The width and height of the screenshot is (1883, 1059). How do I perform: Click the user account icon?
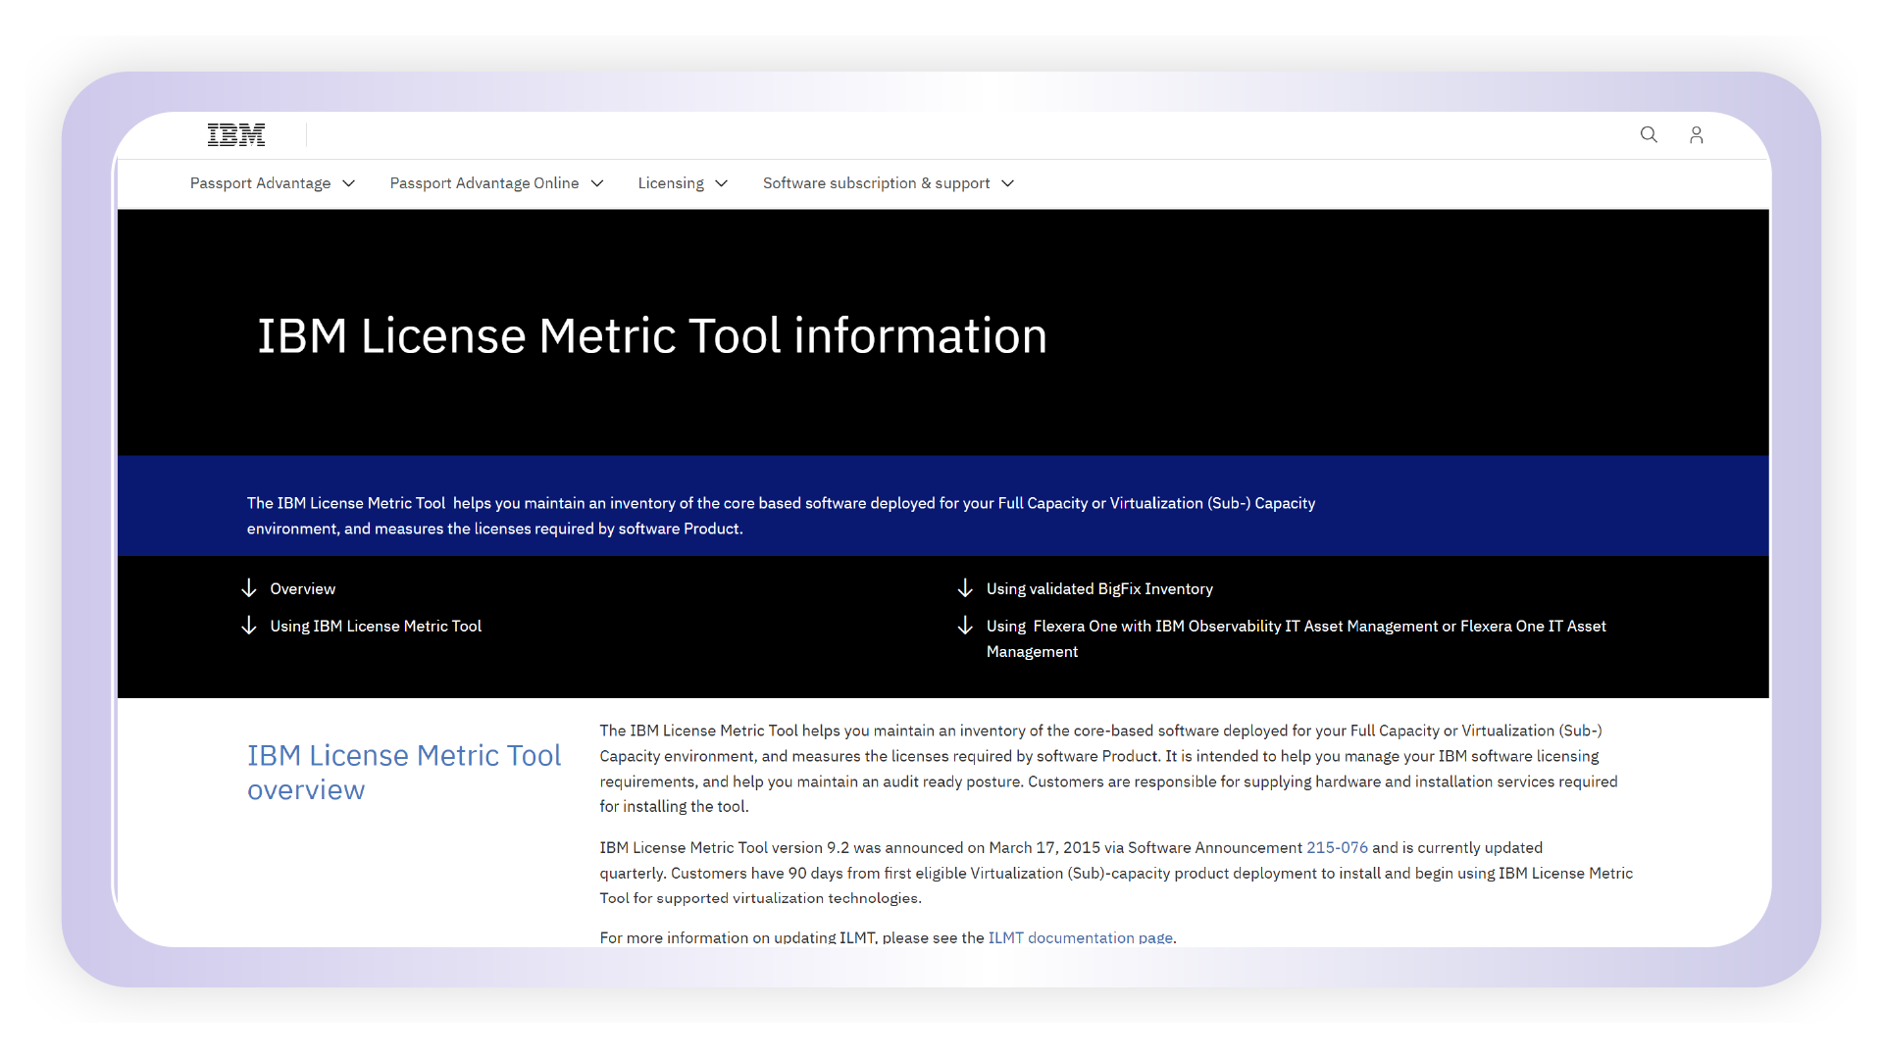[1696, 134]
